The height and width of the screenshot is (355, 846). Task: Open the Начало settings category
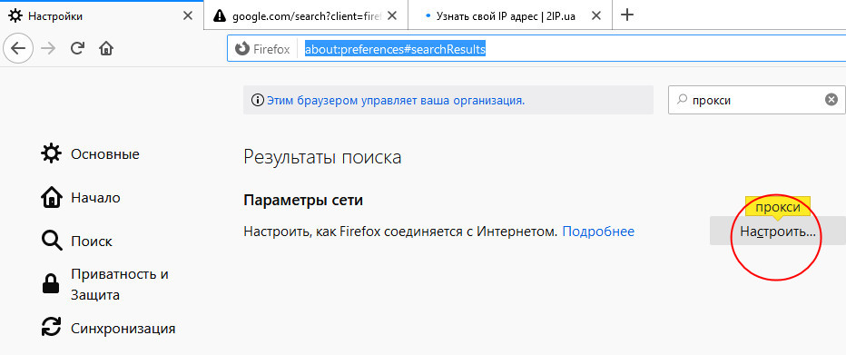pos(81,198)
